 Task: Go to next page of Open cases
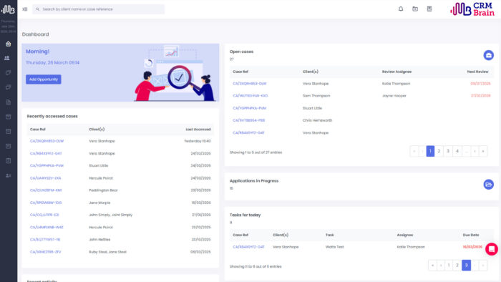(x=475, y=151)
